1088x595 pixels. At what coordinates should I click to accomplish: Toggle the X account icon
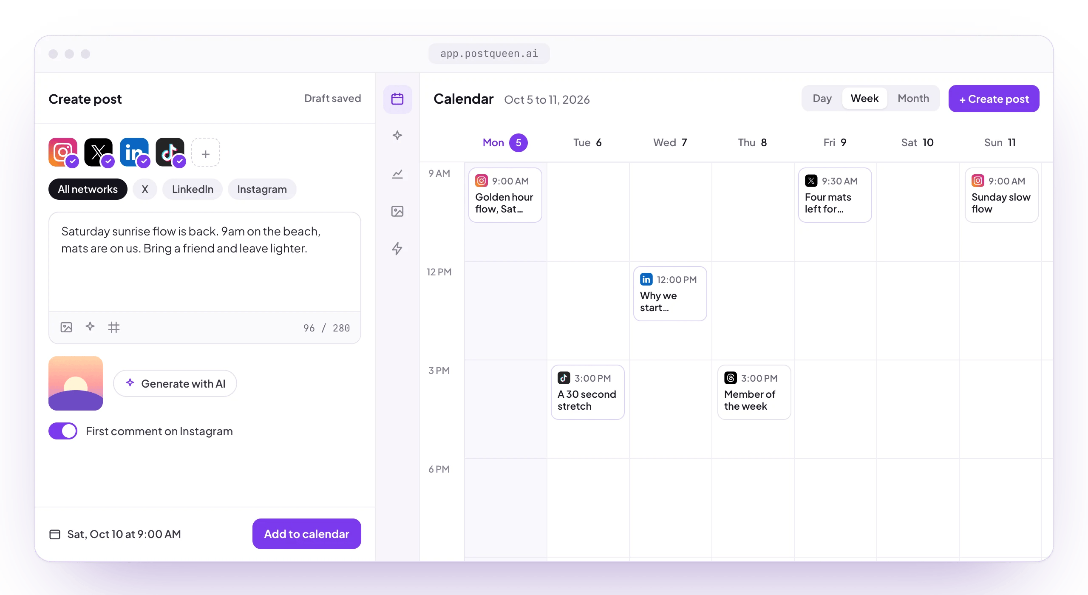(99, 152)
